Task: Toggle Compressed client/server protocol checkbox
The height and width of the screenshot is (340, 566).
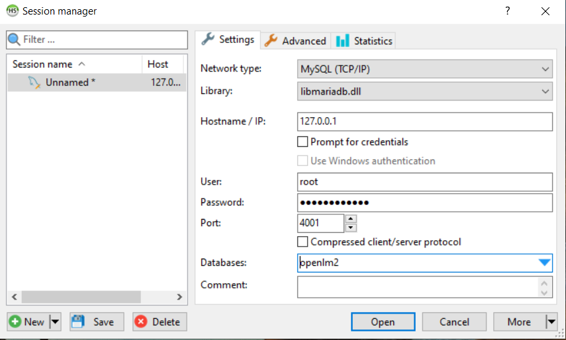Action: (303, 242)
